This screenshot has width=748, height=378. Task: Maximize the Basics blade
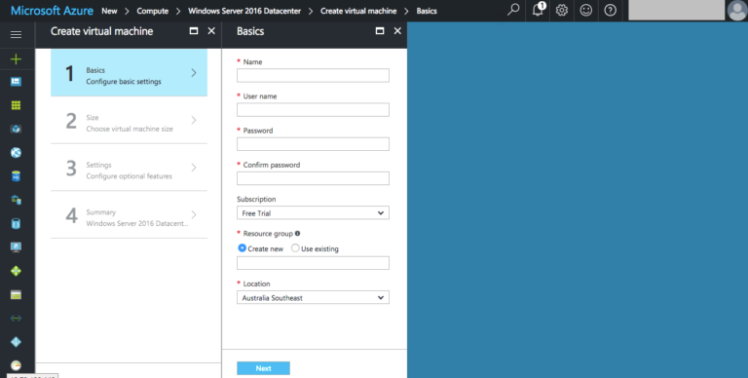pyautogui.click(x=380, y=31)
